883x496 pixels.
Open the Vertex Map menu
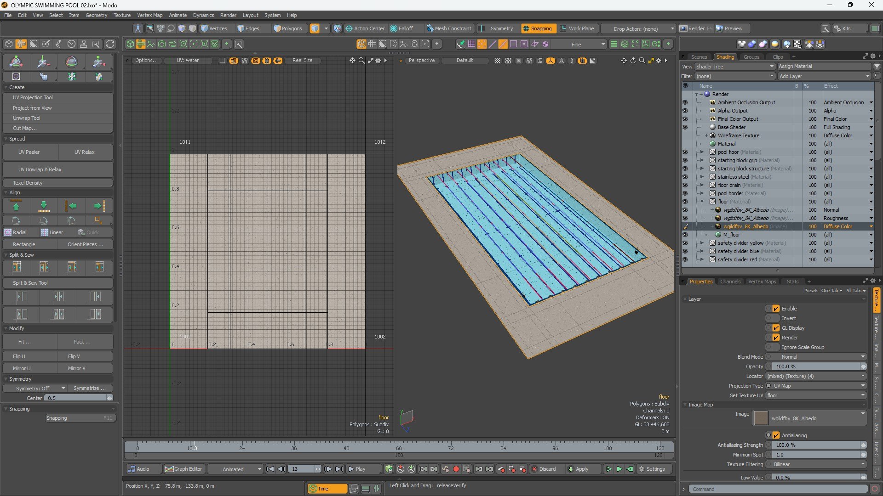[149, 15]
